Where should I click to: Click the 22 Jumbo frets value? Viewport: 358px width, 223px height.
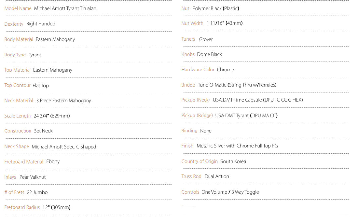37,192
